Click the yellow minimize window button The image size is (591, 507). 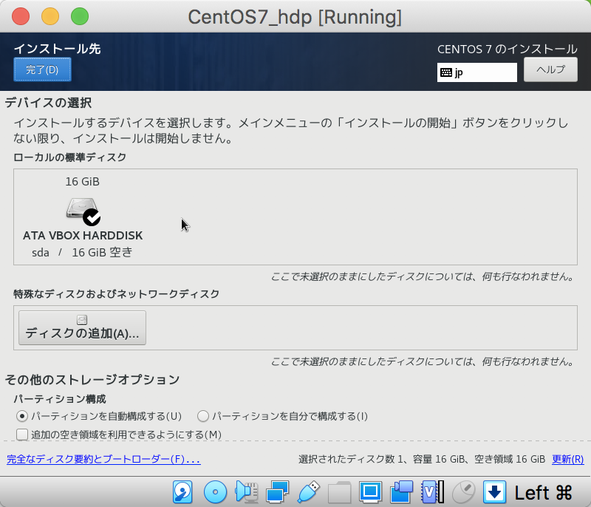tap(50, 16)
